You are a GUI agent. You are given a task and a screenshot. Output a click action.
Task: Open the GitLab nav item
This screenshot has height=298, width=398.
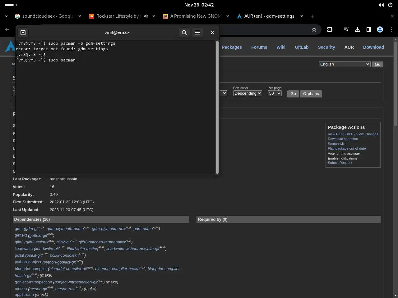coord(302,47)
